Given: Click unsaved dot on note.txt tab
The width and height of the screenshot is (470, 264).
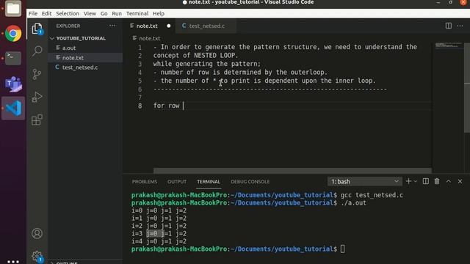Looking at the screenshot, I should click(x=169, y=26).
